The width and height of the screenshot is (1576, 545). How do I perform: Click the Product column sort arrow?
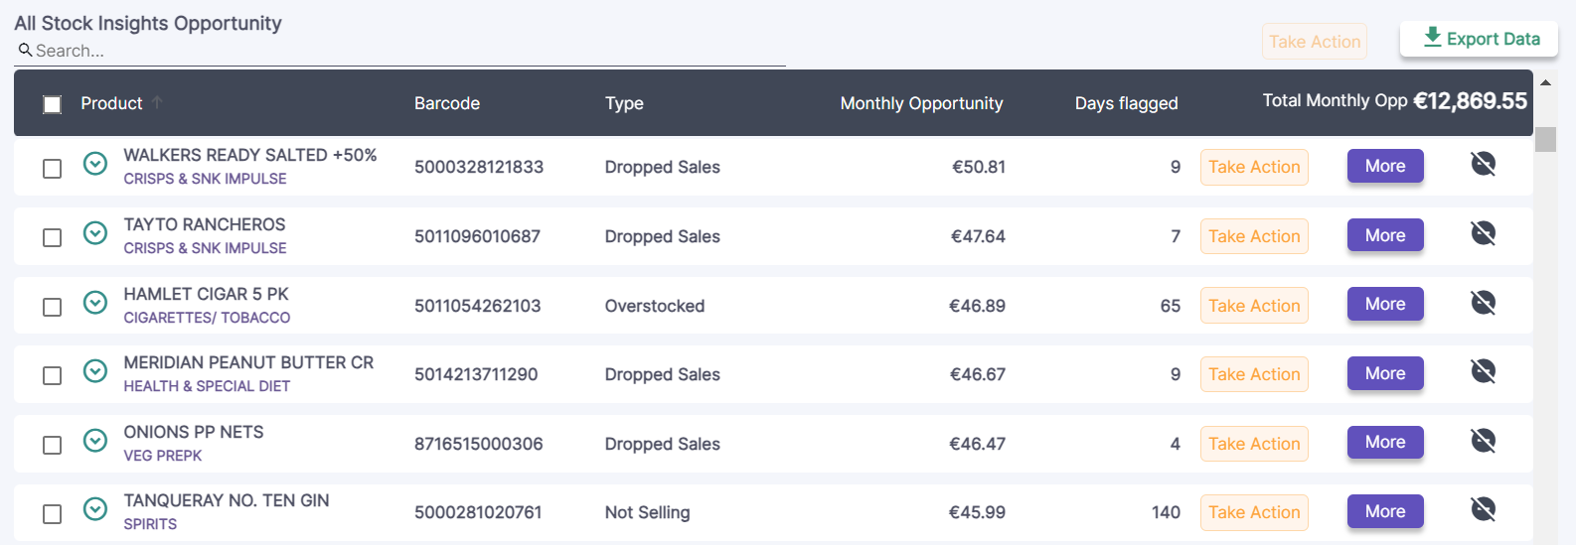(x=157, y=102)
